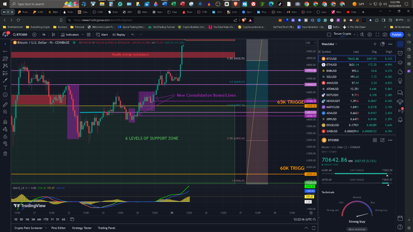Screen dimensions: 413x232
Task: Expand the favorite indicators dropdown arrow
Action: tap(82, 35)
